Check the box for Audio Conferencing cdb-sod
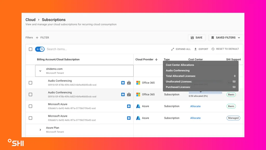This screenshot has width=266, height=150. pos(31,83)
